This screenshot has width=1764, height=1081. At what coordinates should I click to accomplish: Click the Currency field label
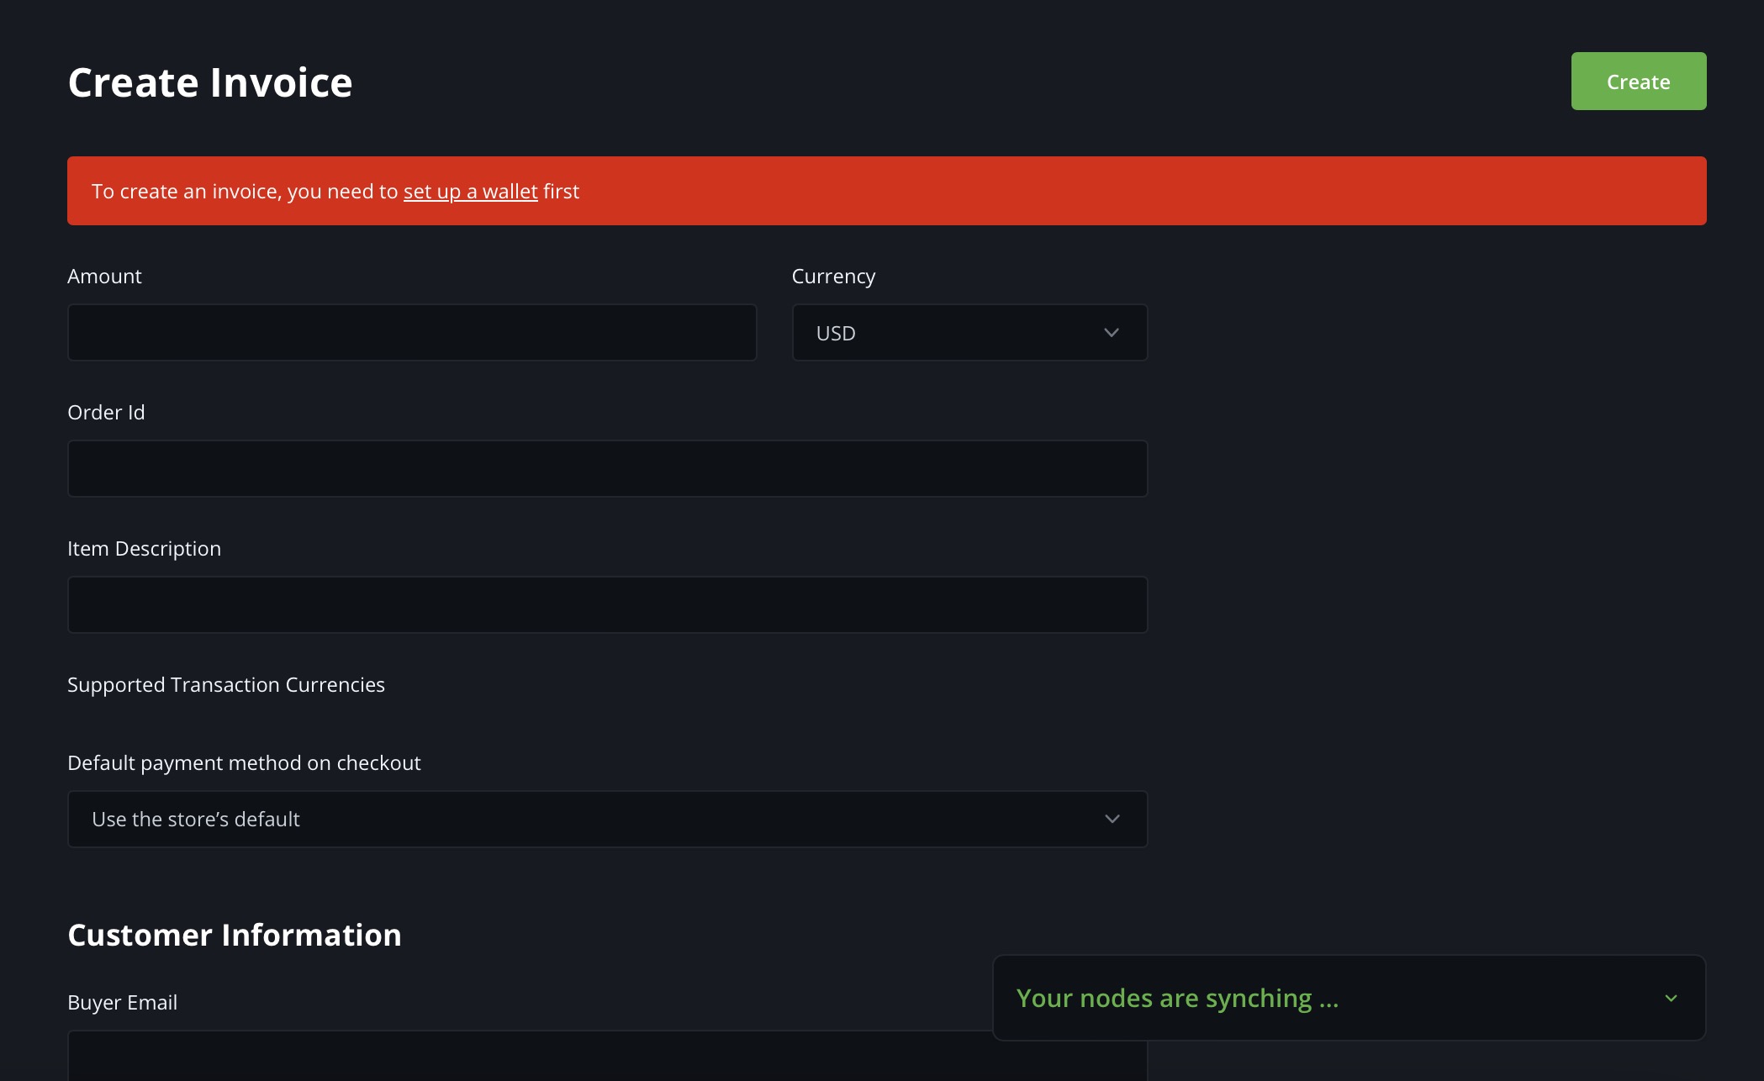832,276
